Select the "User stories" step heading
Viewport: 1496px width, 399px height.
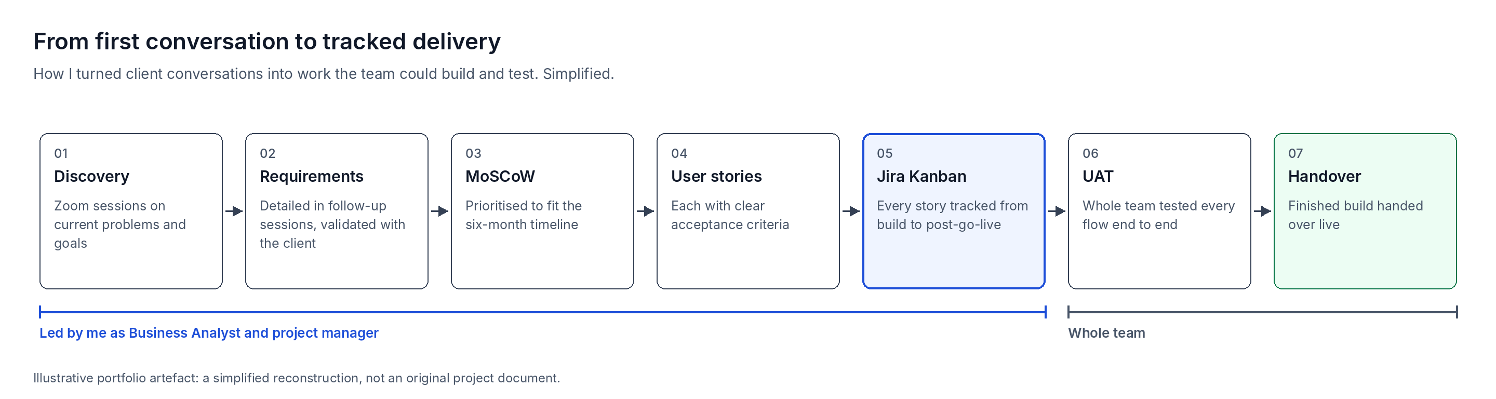(716, 176)
